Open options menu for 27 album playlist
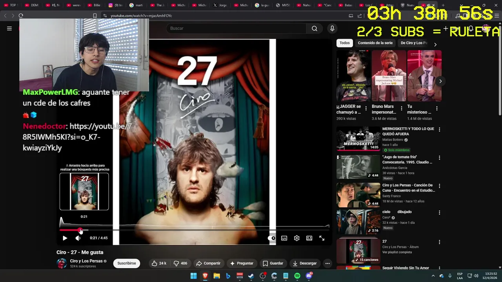 pyautogui.click(x=439, y=242)
